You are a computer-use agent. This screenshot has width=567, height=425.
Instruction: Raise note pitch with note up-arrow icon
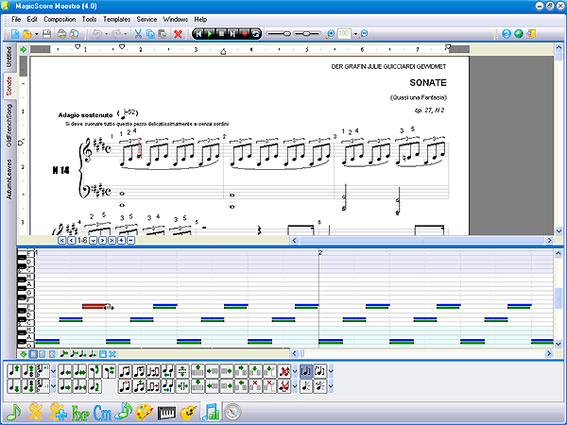point(14,371)
